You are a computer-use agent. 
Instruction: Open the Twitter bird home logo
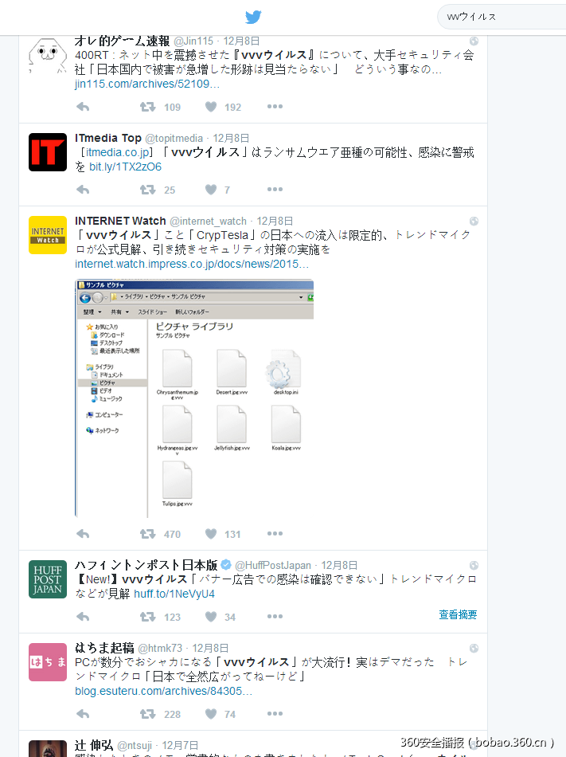253,17
